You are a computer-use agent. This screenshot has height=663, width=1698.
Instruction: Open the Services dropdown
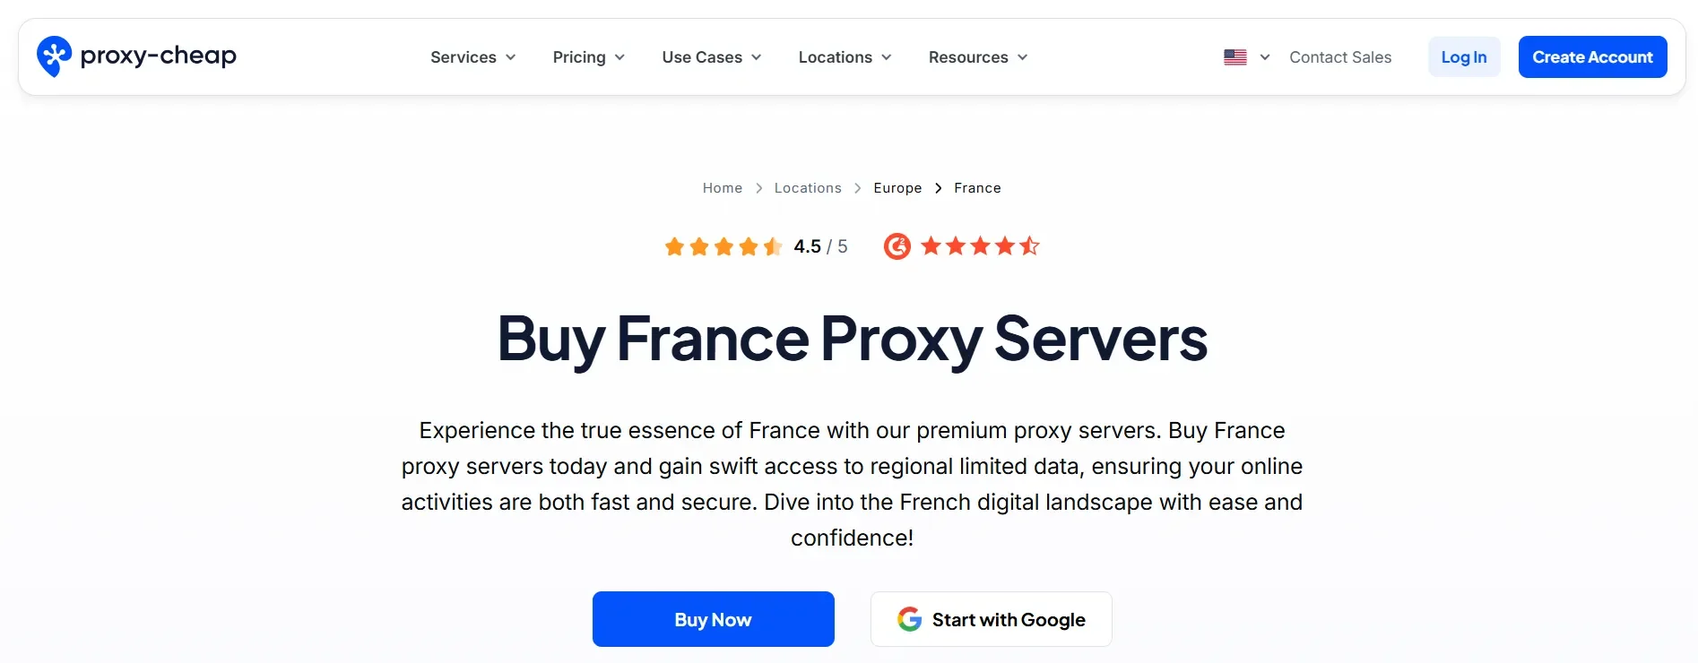coord(472,56)
